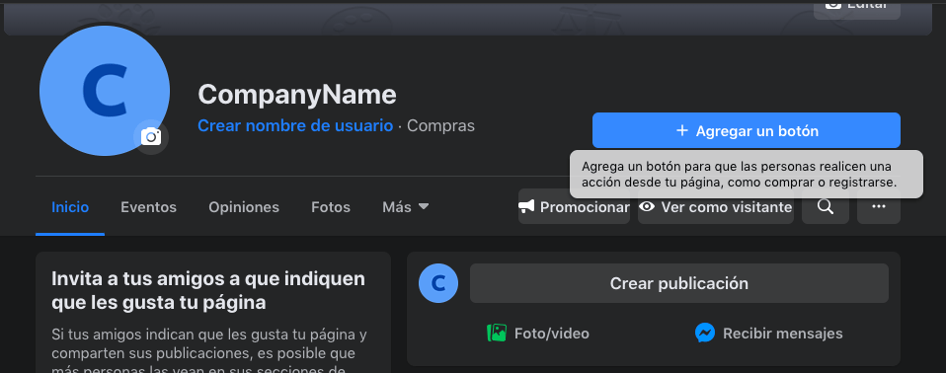The height and width of the screenshot is (373, 946).
Task: Click the Compras category link
Action: tap(441, 126)
